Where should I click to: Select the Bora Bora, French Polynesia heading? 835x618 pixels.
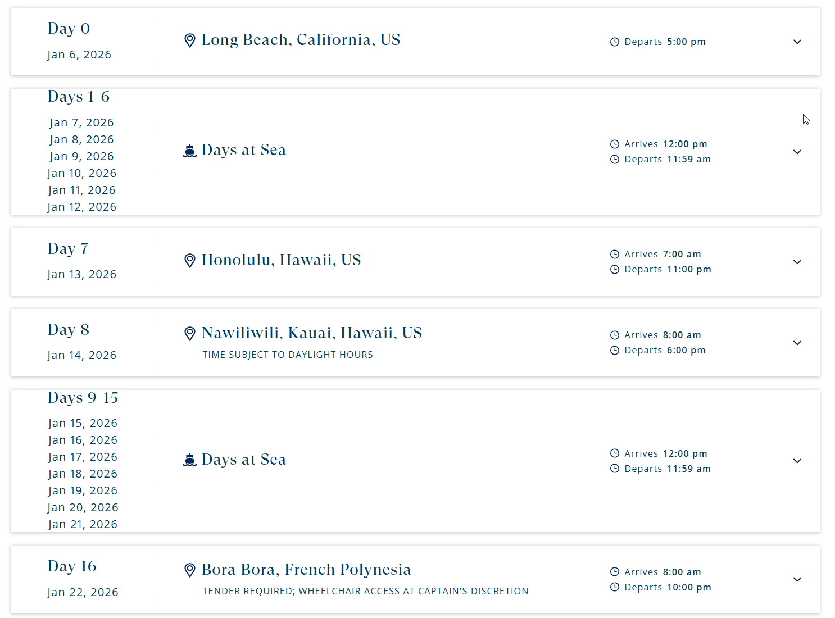[306, 570]
